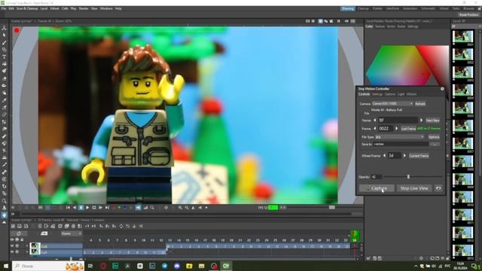Image resolution: width=482 pixels, height=271 pixels.
Task: Open the Frame display dropdown in timeline
Action: tap(72, 233)
